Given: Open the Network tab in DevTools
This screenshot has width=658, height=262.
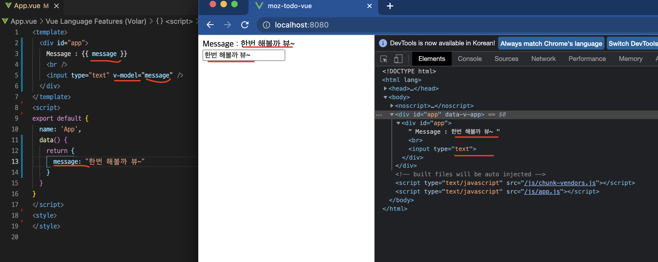Looking at the screenshot, I should tap(543, 59).
